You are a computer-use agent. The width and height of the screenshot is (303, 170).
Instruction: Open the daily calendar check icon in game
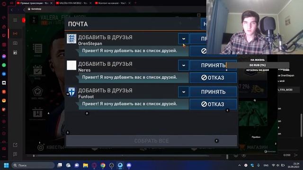coord(37,70)
